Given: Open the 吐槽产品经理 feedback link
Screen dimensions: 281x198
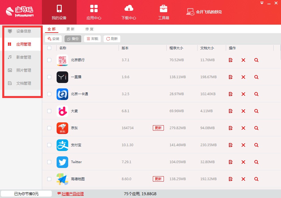Looking at the screenshot, I should pos(72,194).
